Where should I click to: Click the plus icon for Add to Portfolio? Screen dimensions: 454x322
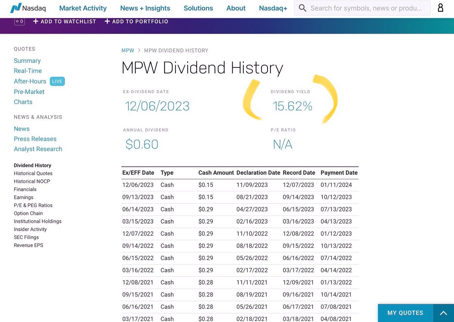pyautogui.click(x=107, y=22)
